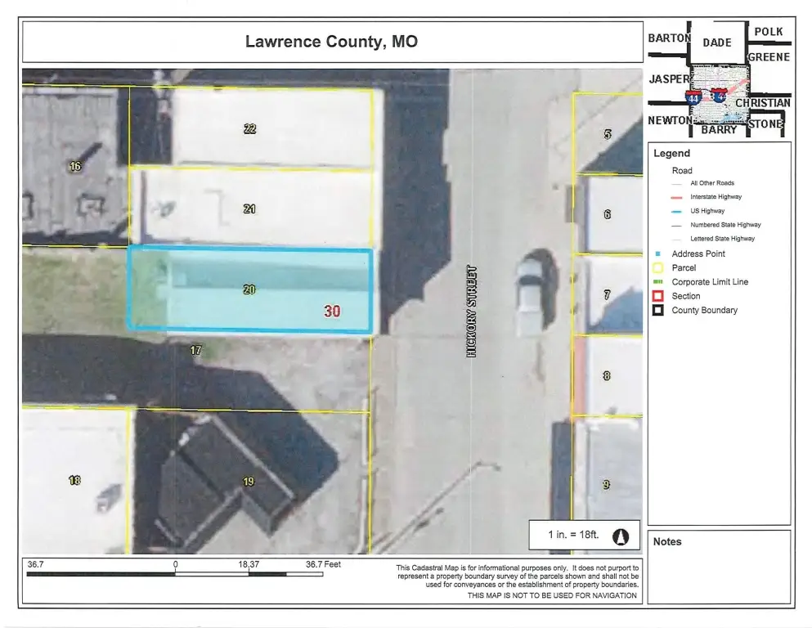Click the 1 in. = 18ft. scale text
Image resolution: width=812 pixels, height=628 pixels.
[573, 534]
